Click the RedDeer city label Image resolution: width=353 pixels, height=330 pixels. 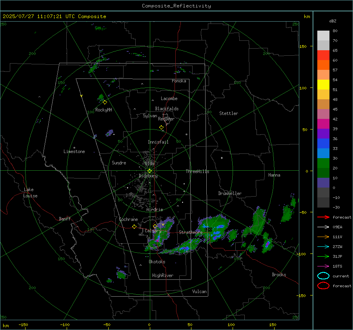click(x=166, y=119)
